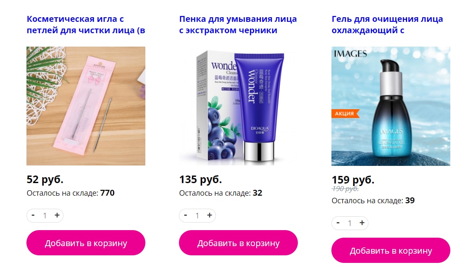Add the cosmetic needle to cart

86,243
